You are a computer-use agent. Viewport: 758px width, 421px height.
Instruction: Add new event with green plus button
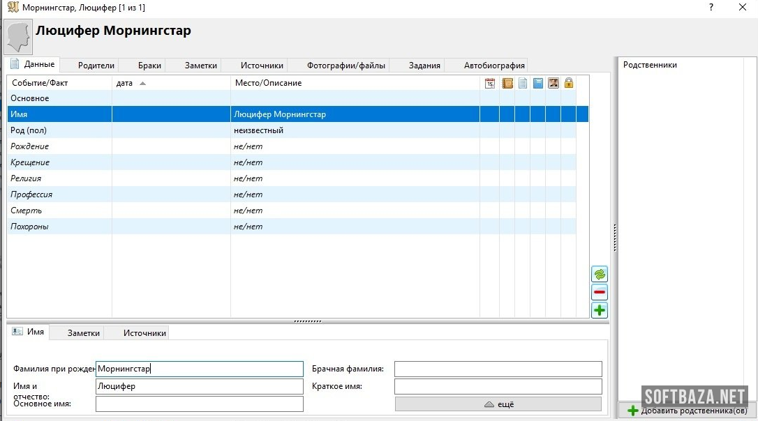point(600,311)
